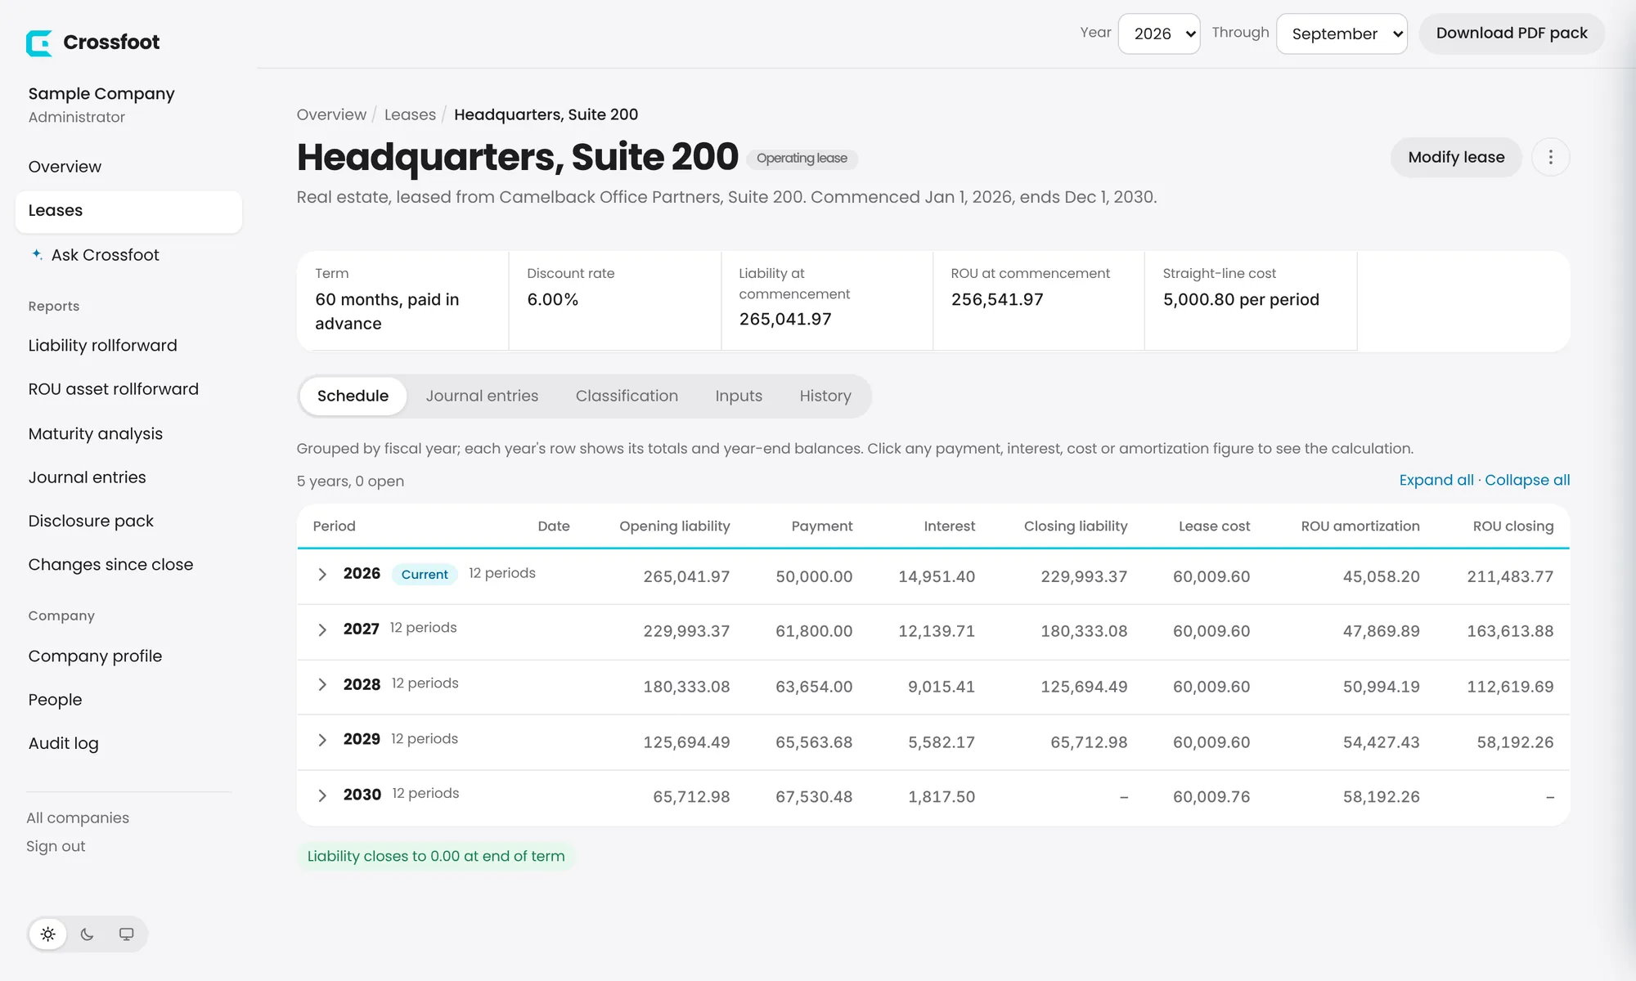
Task: Click the Crossfoot logo icon
Action: (x=39, y=43)
